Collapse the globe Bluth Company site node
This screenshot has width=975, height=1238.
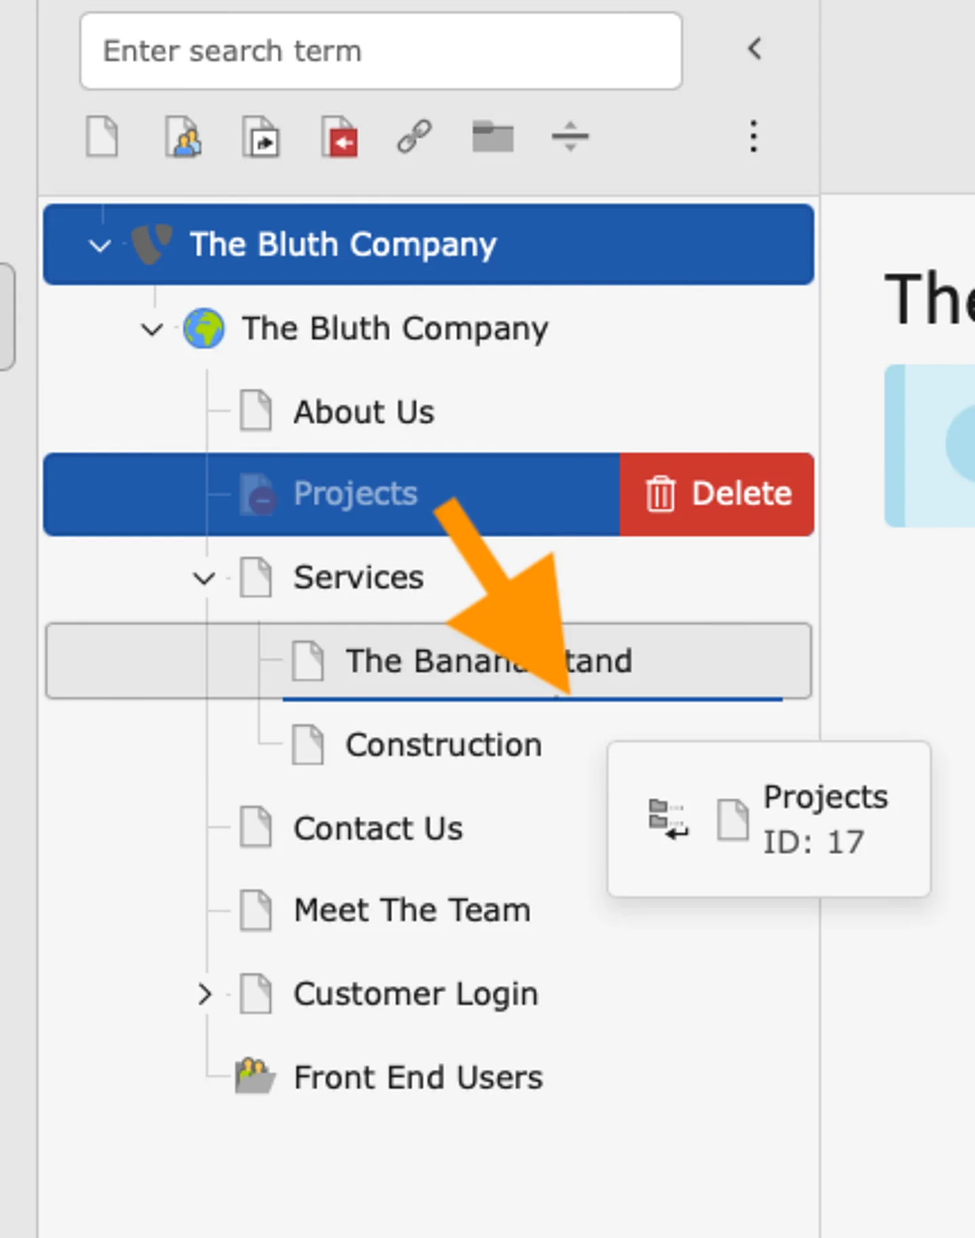click(x=152, y=330)
